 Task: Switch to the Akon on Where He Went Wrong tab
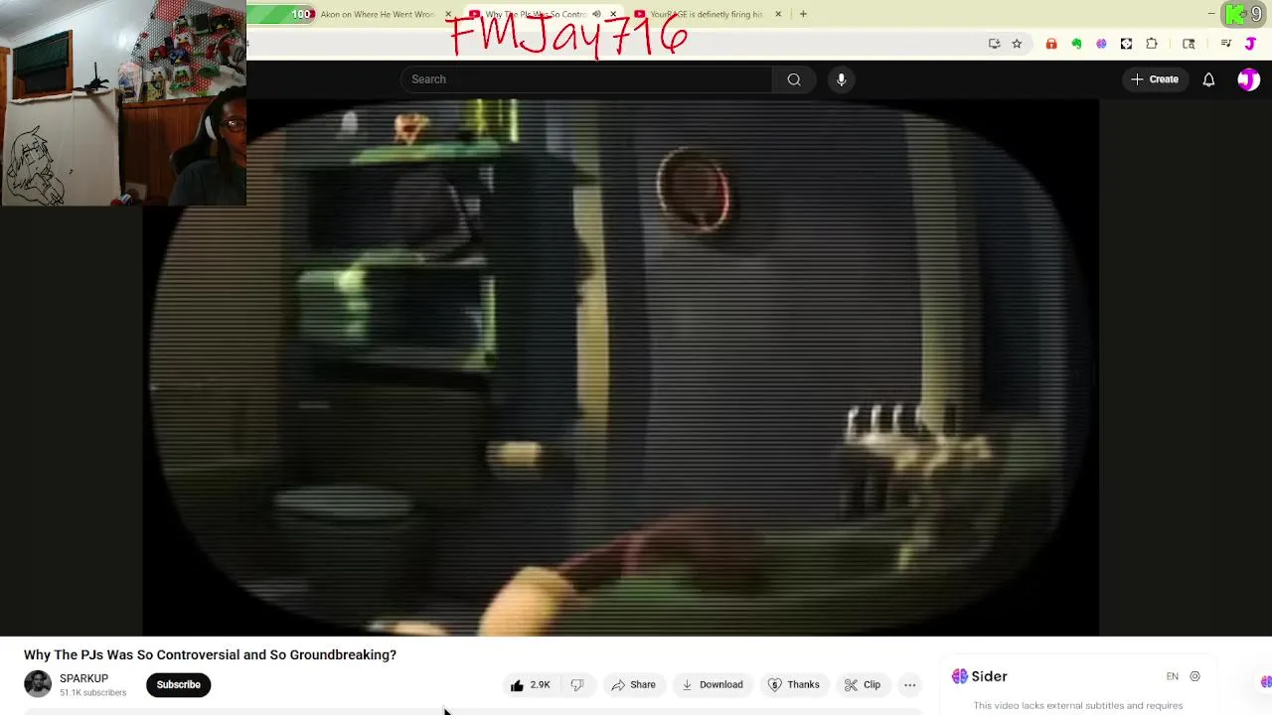pos(378,14)
